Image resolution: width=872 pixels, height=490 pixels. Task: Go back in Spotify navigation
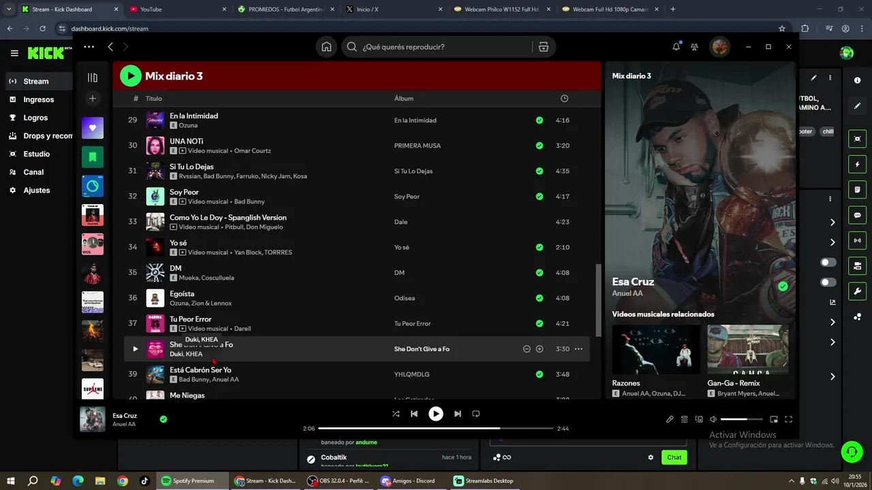(x=110, y=47)
